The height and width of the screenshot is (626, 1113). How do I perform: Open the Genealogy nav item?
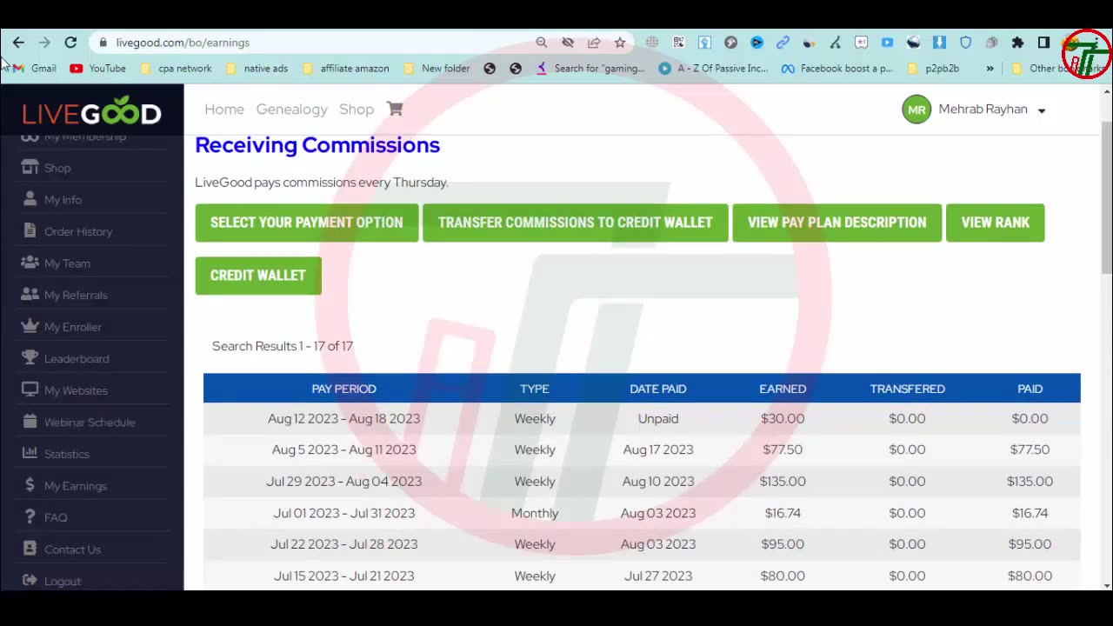291,109
